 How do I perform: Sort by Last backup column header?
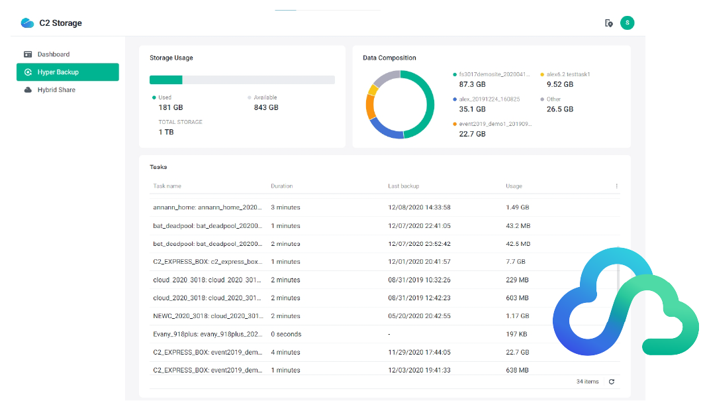(x=404, y=186)
